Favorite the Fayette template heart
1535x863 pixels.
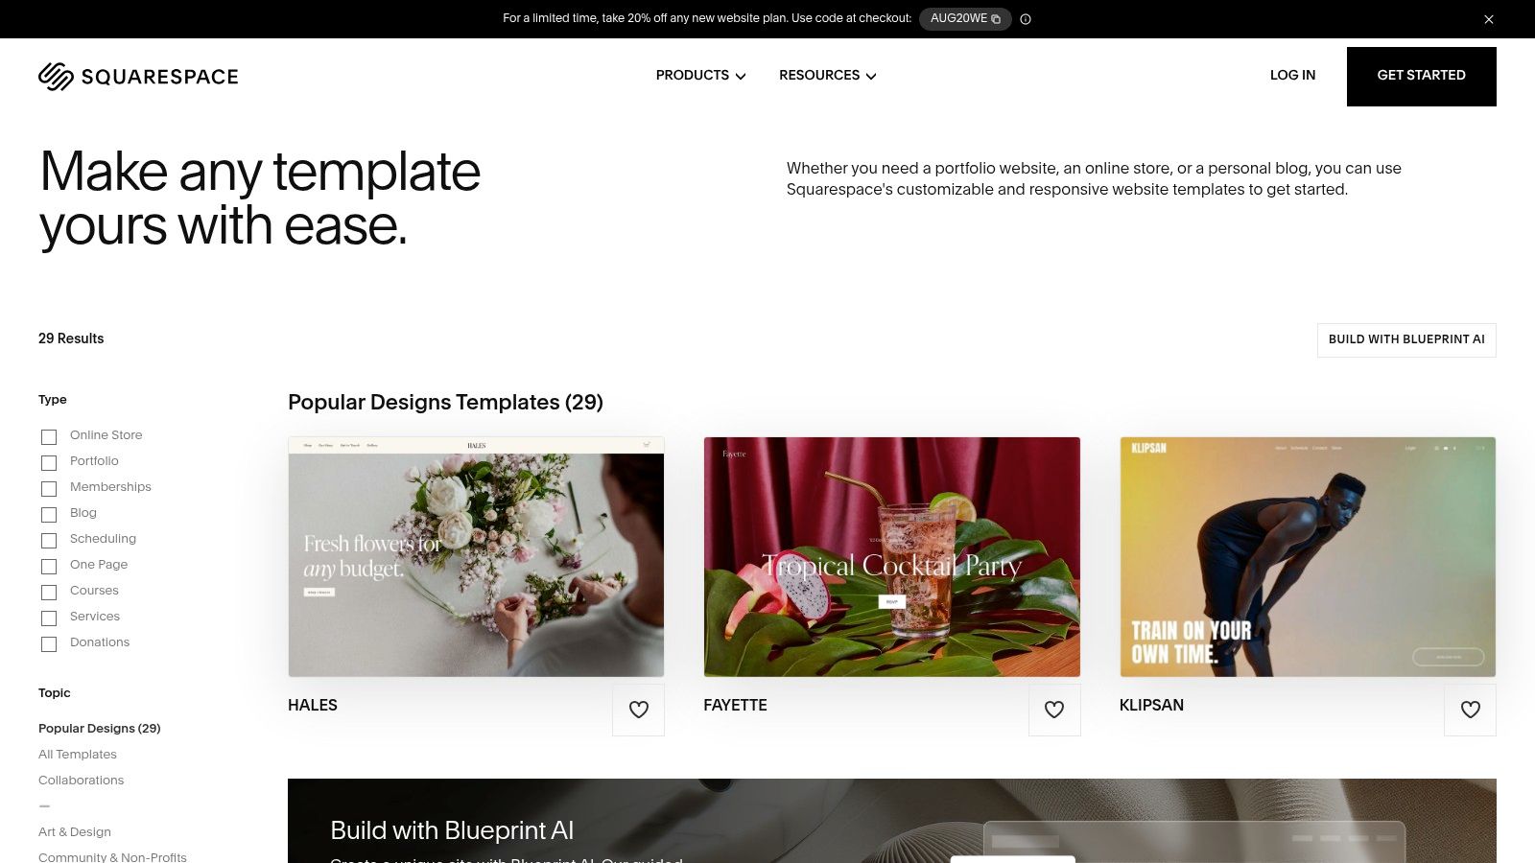[1054, 710]
